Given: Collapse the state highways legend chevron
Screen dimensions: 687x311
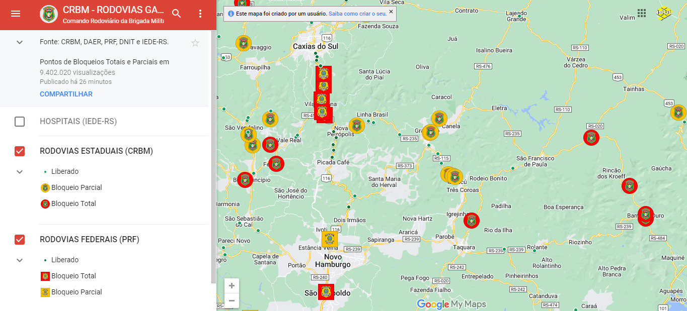Looking at the screenshot, I should point(20,172).
